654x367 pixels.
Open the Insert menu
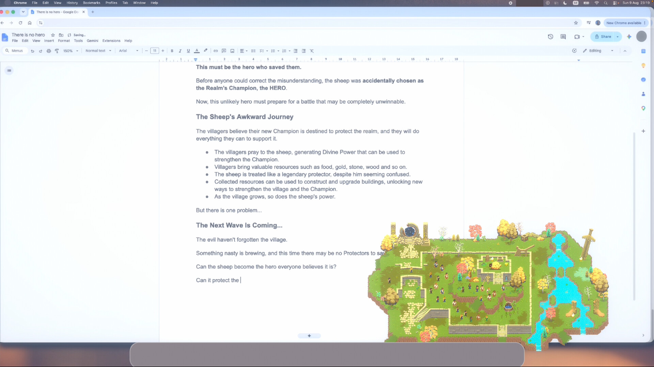coord(49,41)
